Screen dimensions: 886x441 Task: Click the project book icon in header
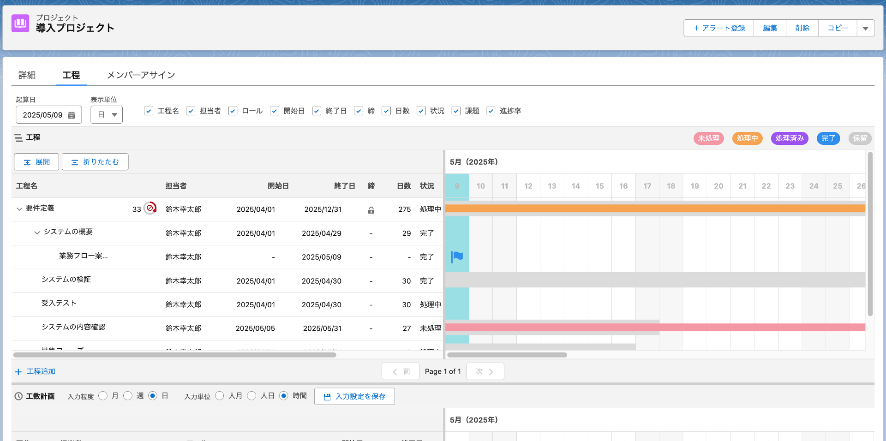(20, 23)
